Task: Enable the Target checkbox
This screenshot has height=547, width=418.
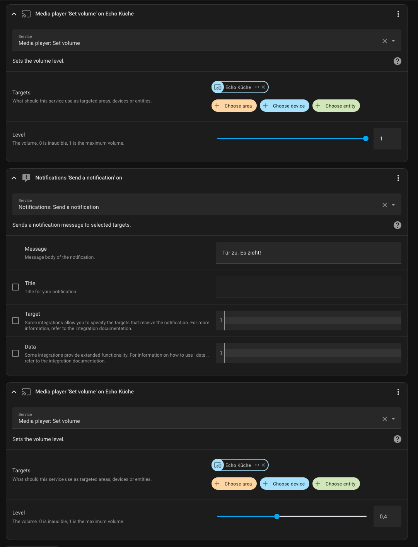Action: click(15, 321)
